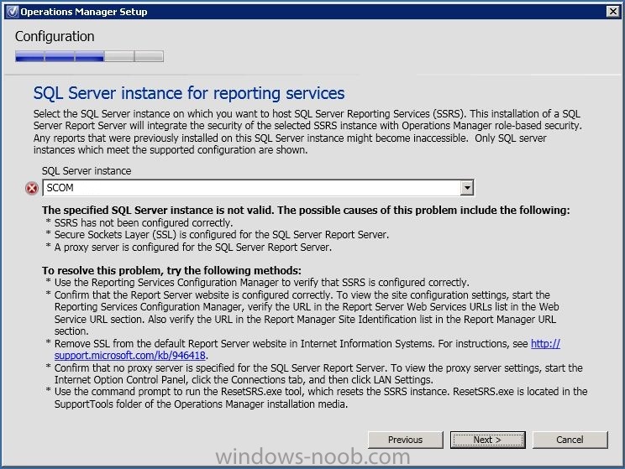Click the 'Configuration' step title
625x469 pixels.
pos(55,36)
